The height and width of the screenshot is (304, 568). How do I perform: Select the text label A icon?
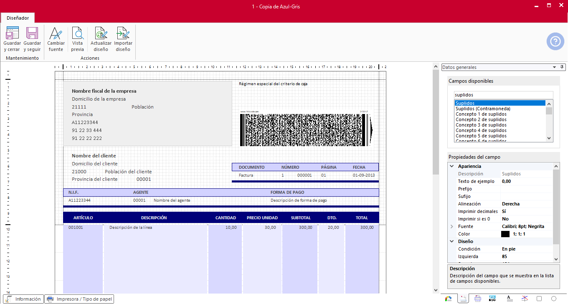click(x=509, y=299)
